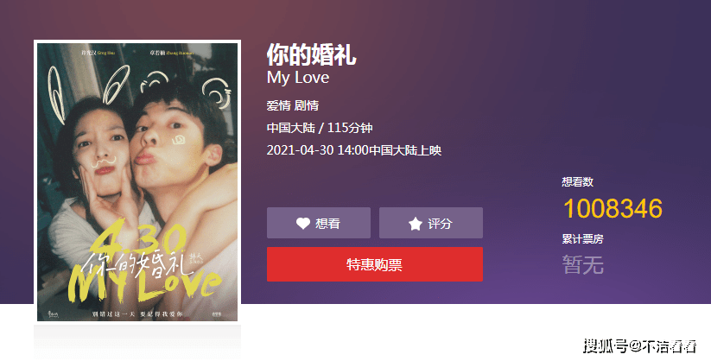Click the bunny ears doodle on the poster
711x361 pixels.
point(88,92)
